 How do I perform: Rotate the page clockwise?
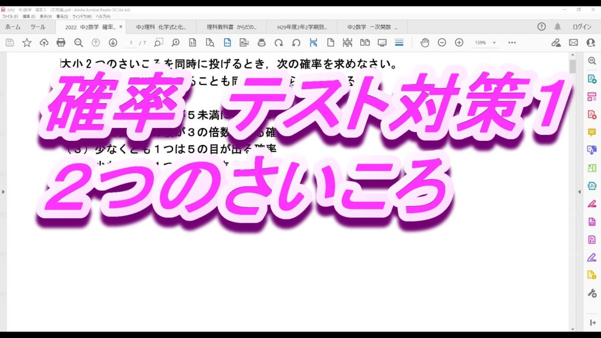click(x=279, y=43)
